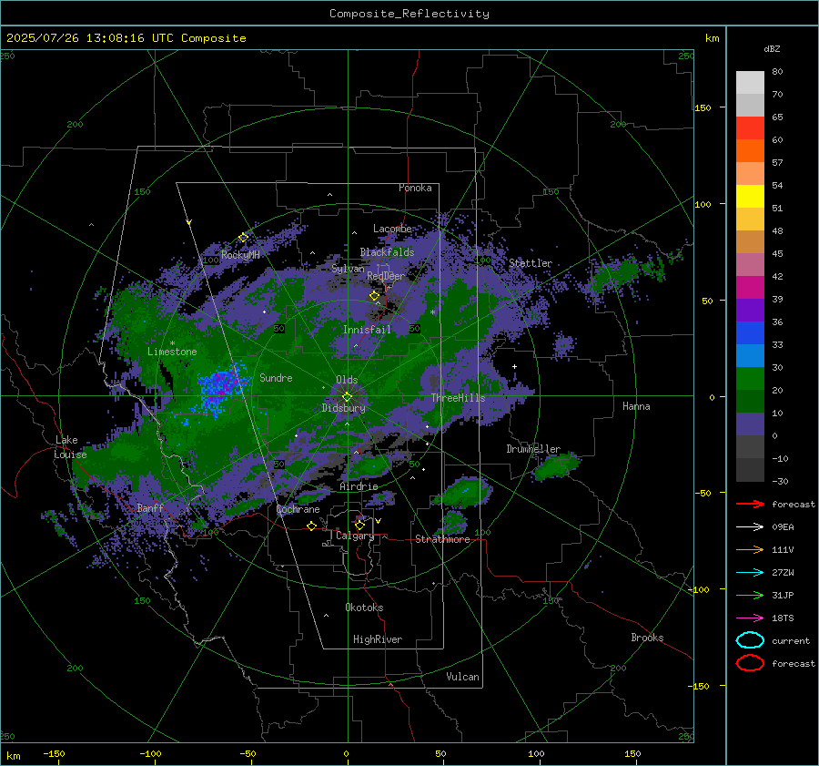The height and width of the screenshot is (766, 819).
Task: Click the cyan current ellipse icon
Action: (x=750, y=640)
